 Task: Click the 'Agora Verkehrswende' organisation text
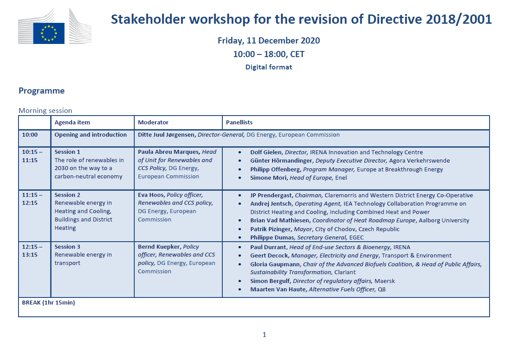[x=419, y=161]
